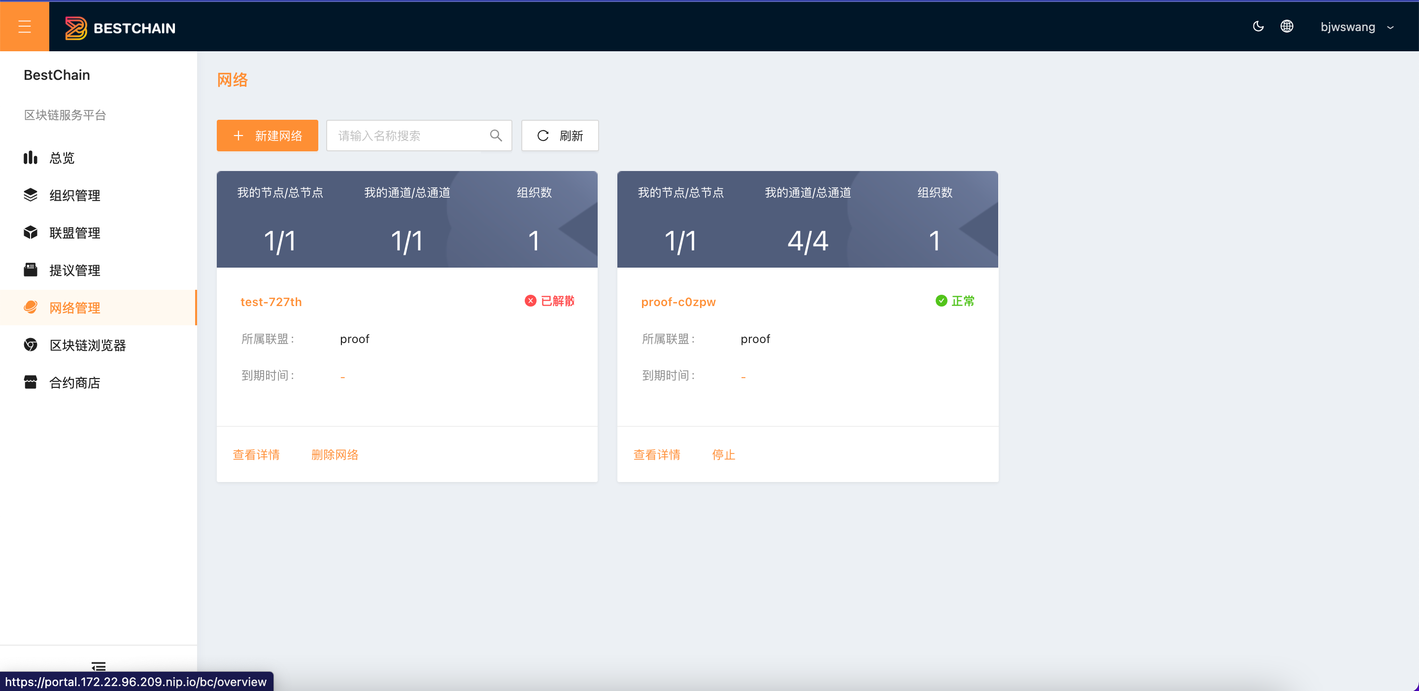Click the 新建网络 button
Viewport: 1419px width, 691px height.
pyautogui.click(x=267, y=136)
